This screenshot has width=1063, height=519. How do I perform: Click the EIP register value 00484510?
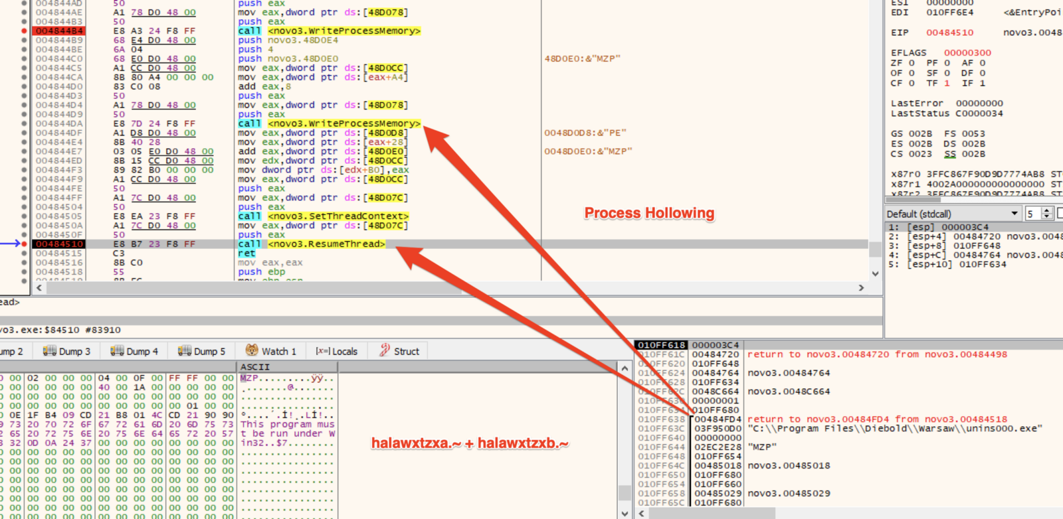tap(949, 33)
